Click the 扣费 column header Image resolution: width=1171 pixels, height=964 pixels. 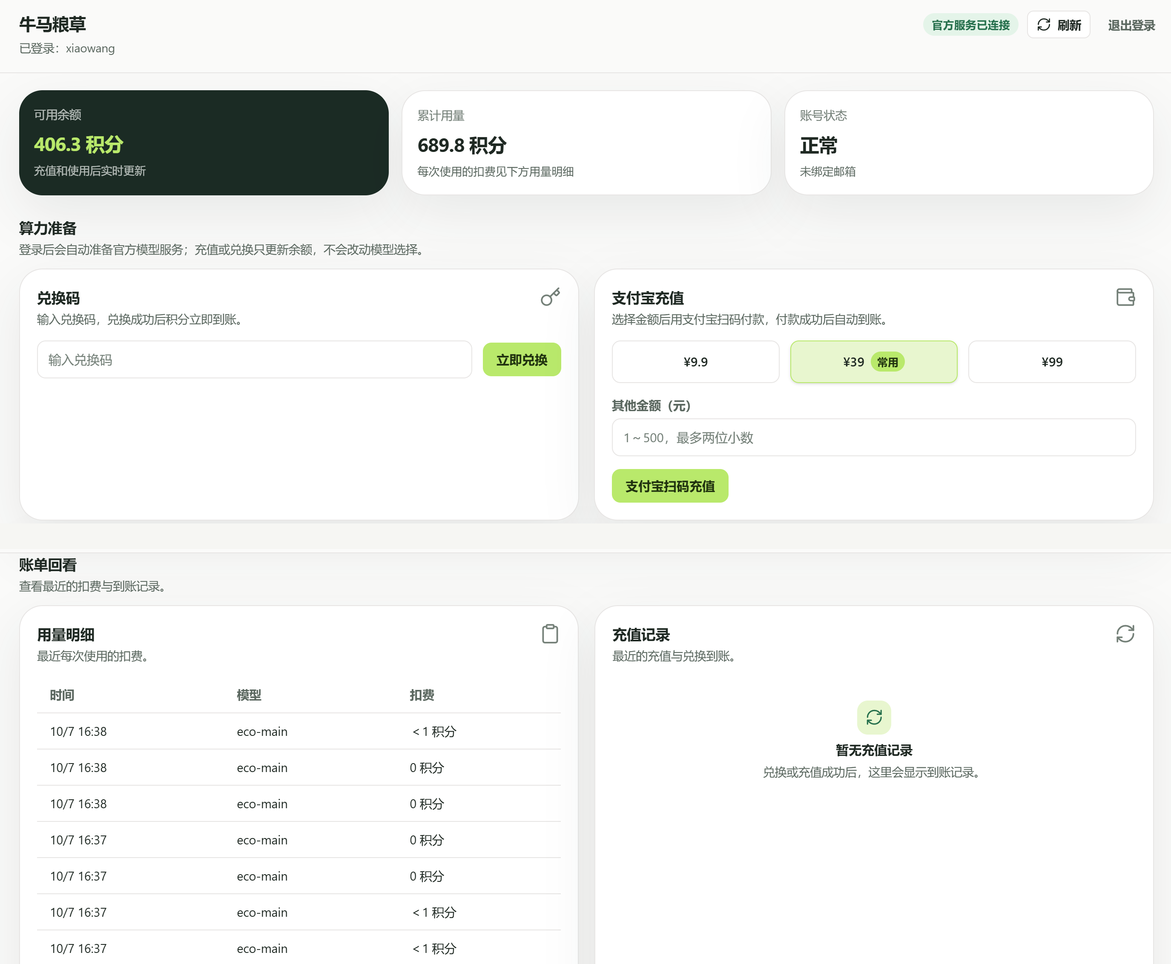pyautogui.click(x=422, y=695)
